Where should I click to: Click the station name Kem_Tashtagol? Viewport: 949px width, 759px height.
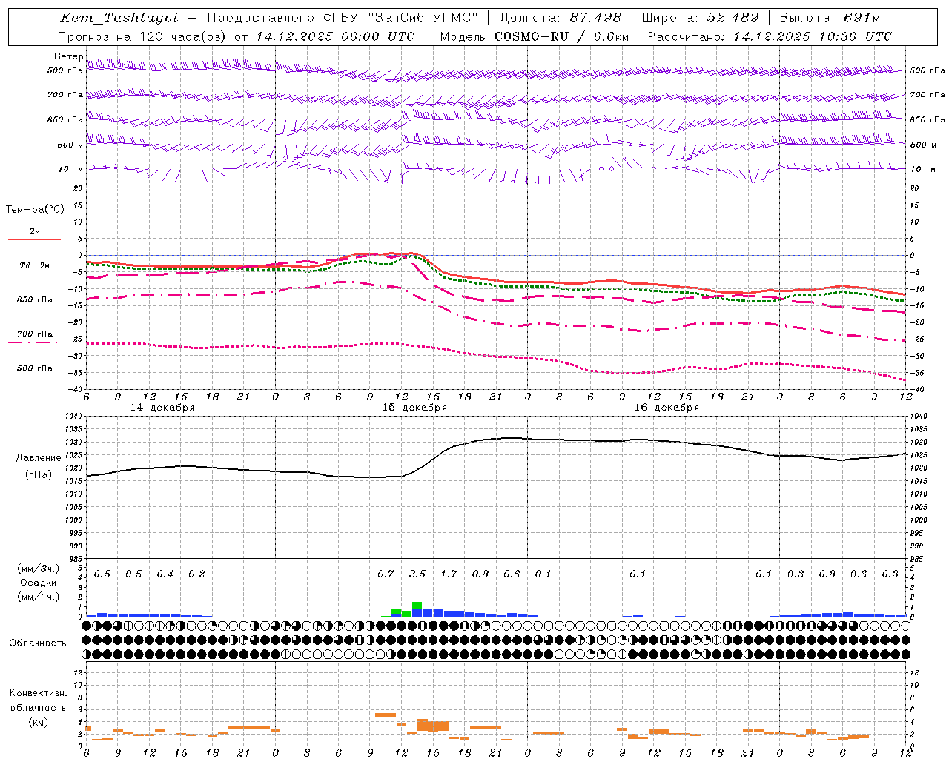[119, 18]
